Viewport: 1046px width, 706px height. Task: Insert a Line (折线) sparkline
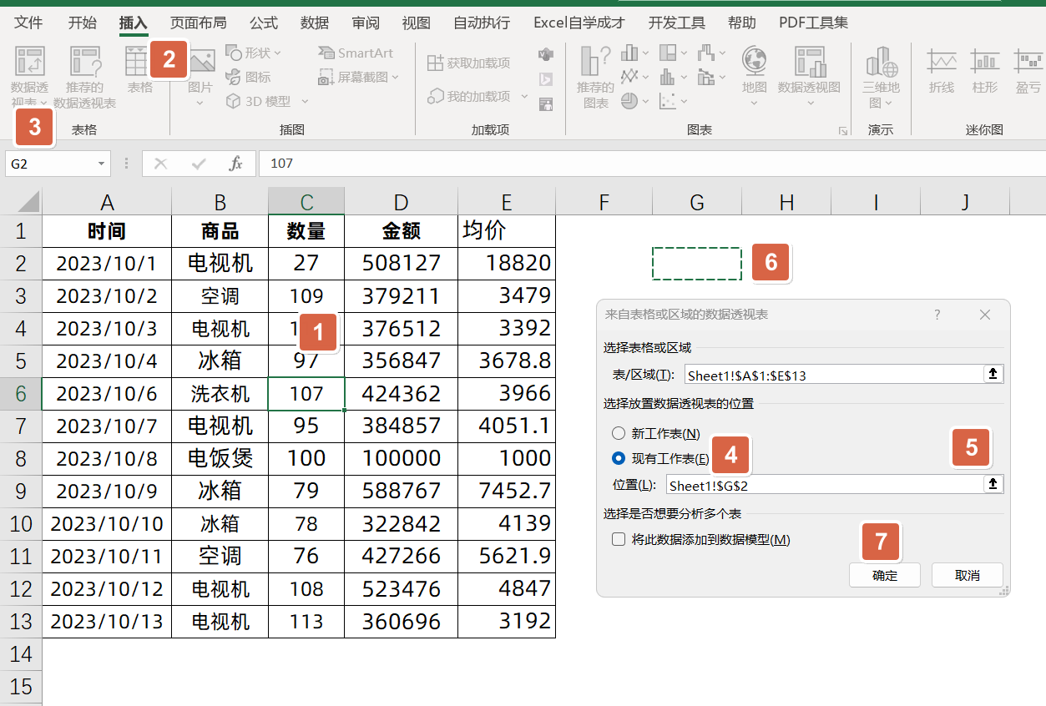(x=942, y=70)
